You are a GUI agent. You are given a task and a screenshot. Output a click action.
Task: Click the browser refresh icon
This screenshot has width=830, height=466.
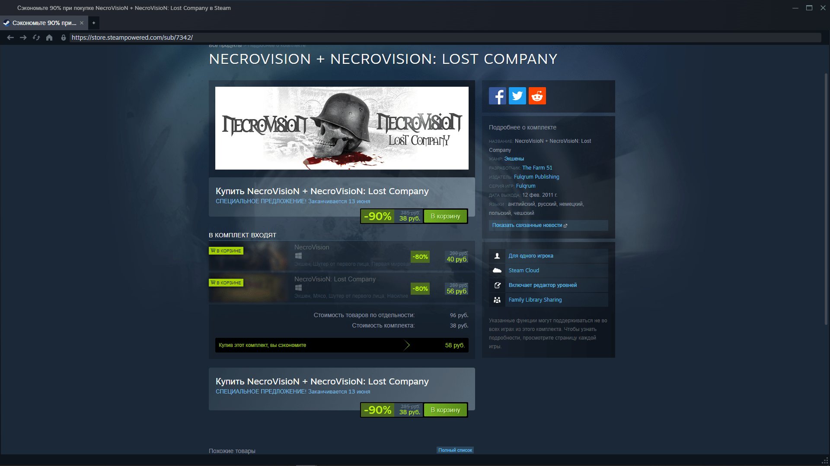coord(36,38)
